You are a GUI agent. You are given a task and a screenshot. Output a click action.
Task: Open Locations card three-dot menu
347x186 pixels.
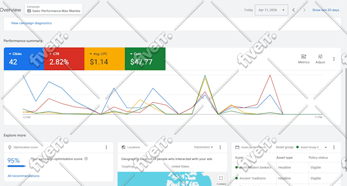(x=220, y=148)
